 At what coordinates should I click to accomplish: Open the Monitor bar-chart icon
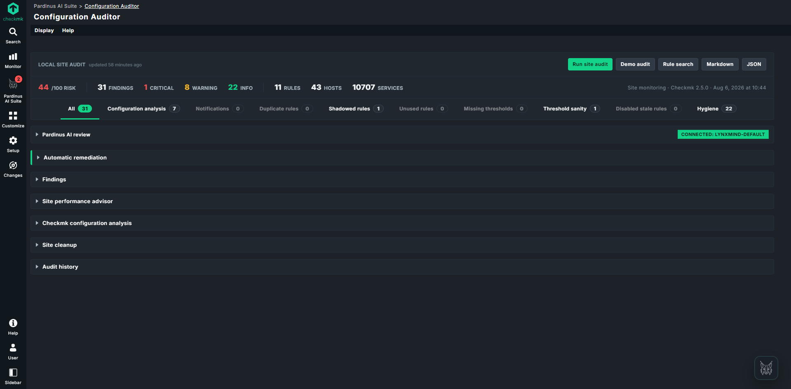pos(13,56)
